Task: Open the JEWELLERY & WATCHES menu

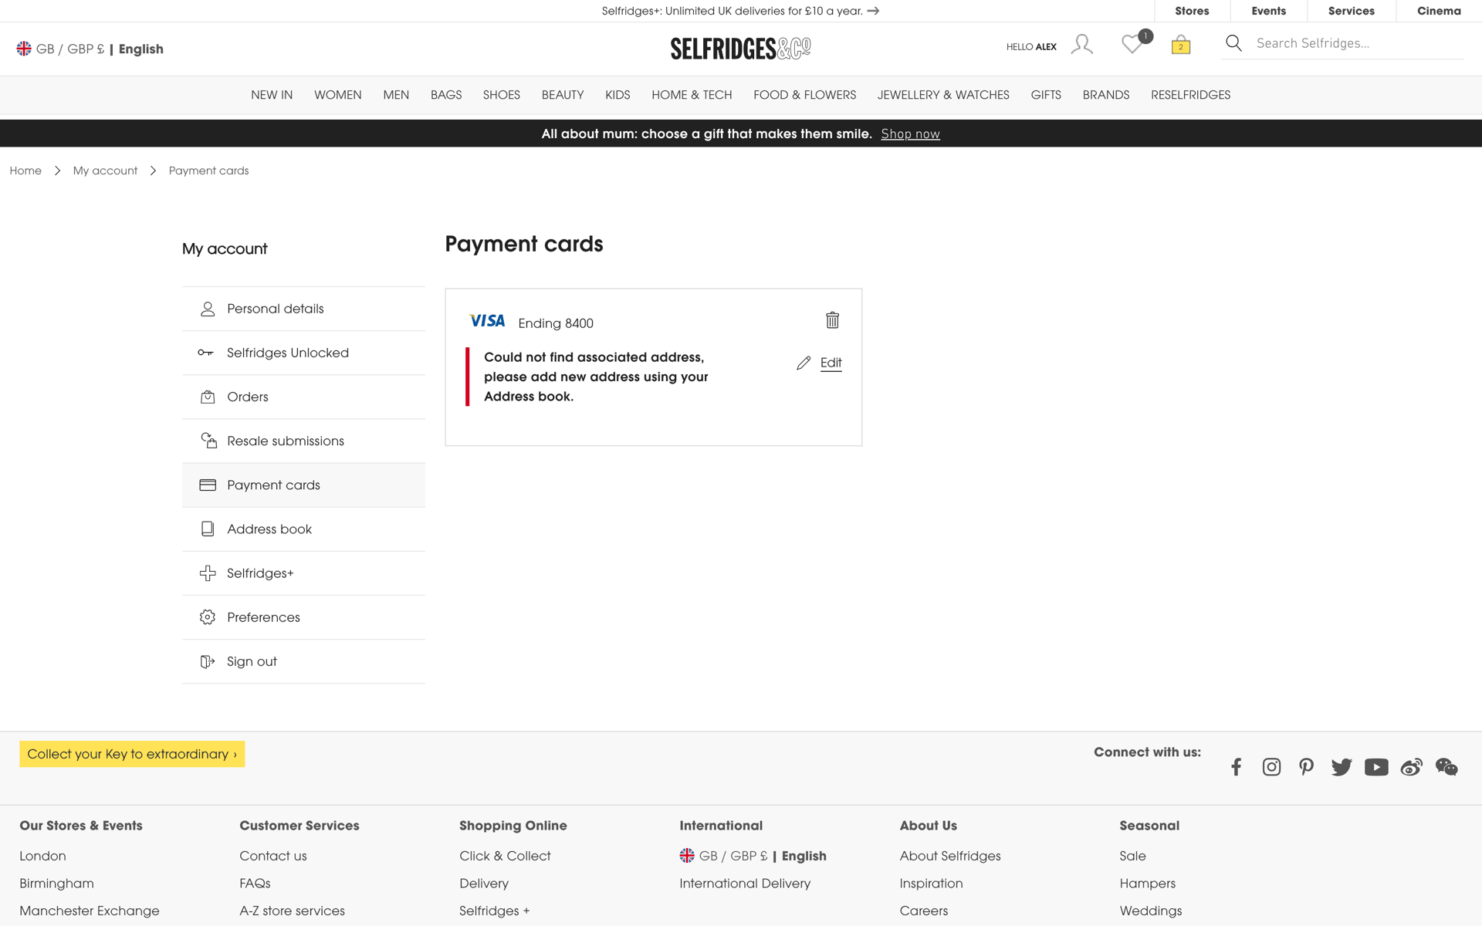Action: pos(943,95)
